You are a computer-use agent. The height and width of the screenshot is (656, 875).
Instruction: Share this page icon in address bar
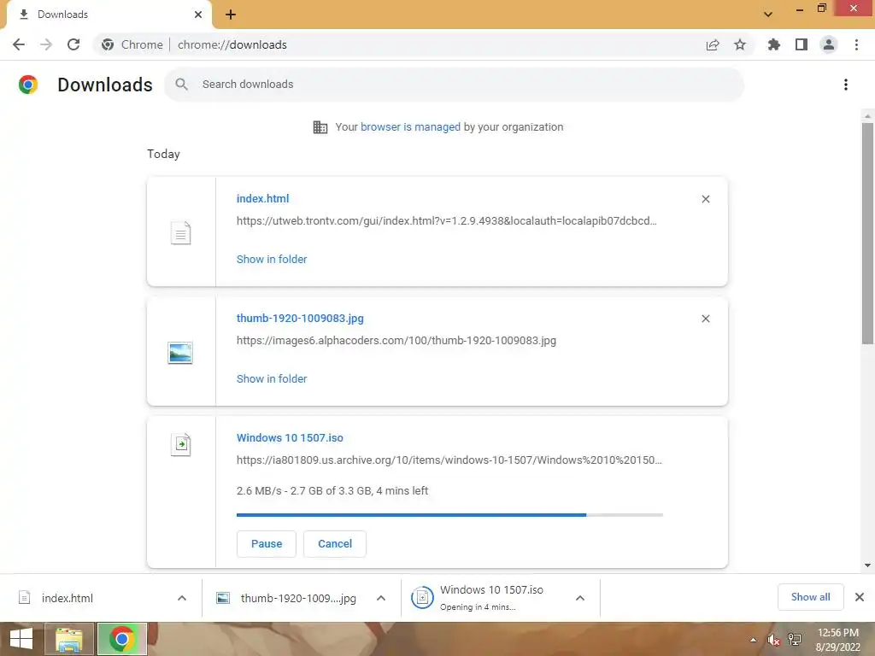713,44
